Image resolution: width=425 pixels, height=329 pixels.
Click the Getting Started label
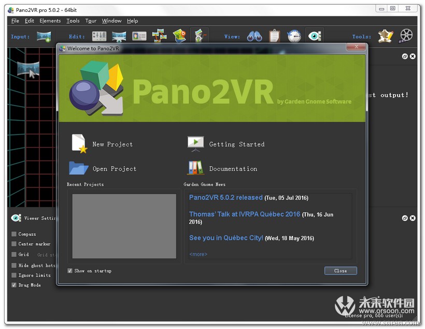click(x=237, y=144)
